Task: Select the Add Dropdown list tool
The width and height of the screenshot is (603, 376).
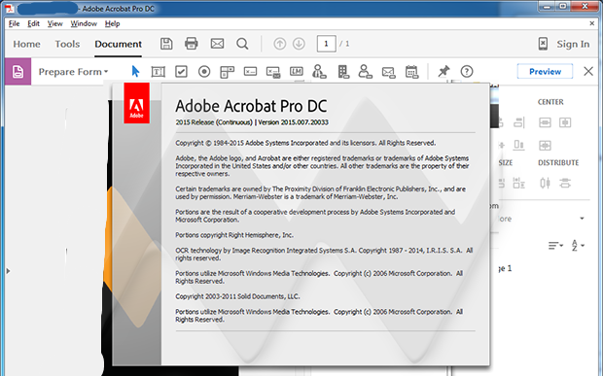Action: tap(227, 72)
